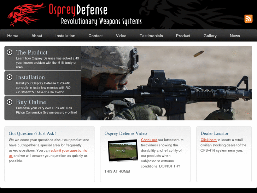This screenshot has height=193, width=257.
Task: Click the 'Osprey Defense Video' heading
Action: tap(126, 134)
